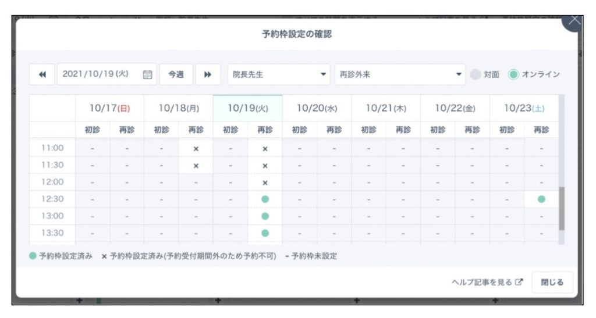The width and height of the screenshot is (596, 318).
Task: Advance to next week with double-right arrow
Action: click(x=208, y=74)
